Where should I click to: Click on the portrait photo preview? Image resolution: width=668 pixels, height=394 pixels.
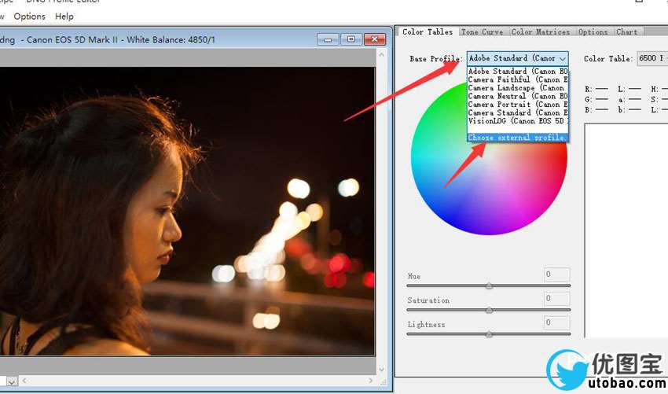tap(188, 211)
